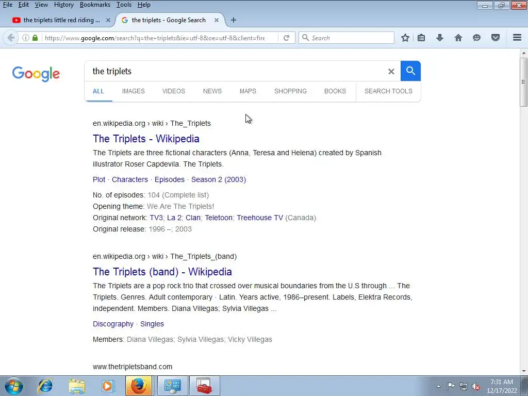Screen dimensions: 528x396
Task: Open the Hello chat smiley icon
Action: (x=476, y=38)
